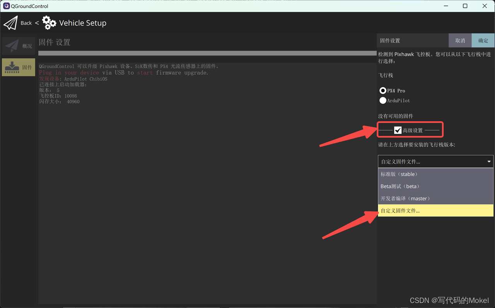Click the 固件设置 panel header
The width and height of the screenshot is (495, 308).
pos(413,41)
